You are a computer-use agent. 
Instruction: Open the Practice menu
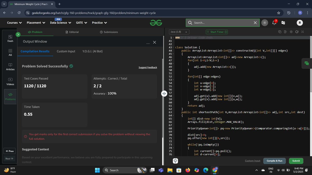pyautogui.click(x=100, y=23)
